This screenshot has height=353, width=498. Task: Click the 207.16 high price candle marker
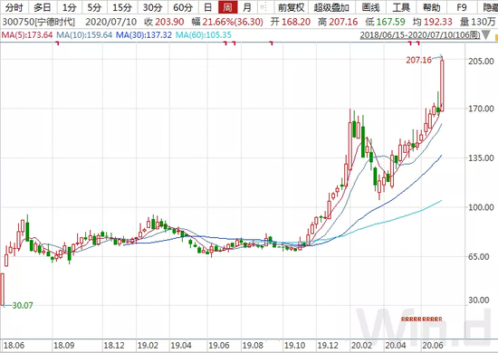pyautogui.click(x=419, y=60)
